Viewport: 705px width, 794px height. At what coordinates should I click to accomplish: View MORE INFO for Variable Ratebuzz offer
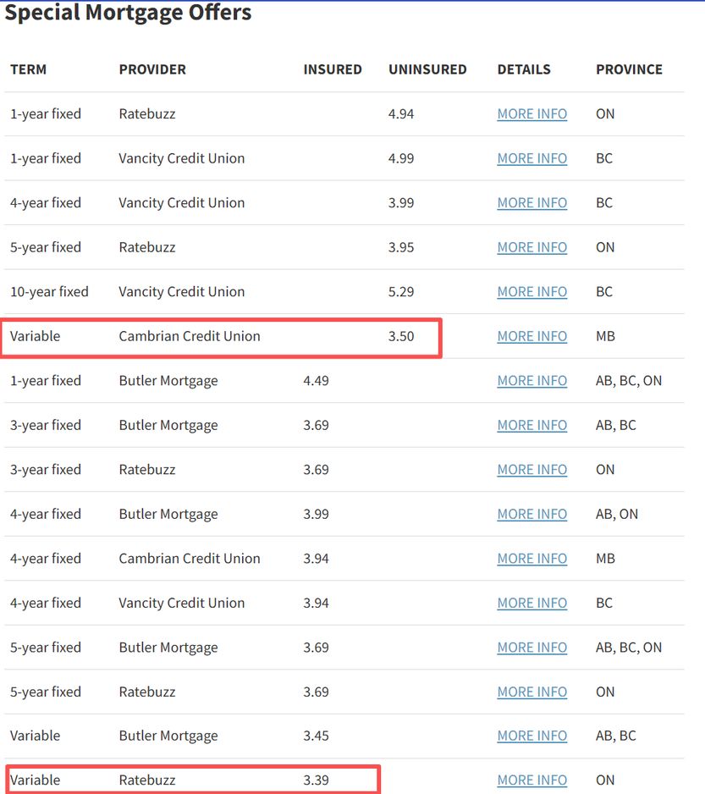[x=532, y=780]
